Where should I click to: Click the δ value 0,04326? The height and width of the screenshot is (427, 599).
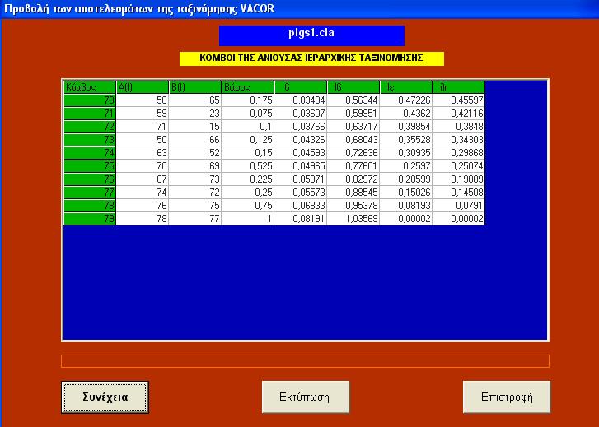point(300,140)
